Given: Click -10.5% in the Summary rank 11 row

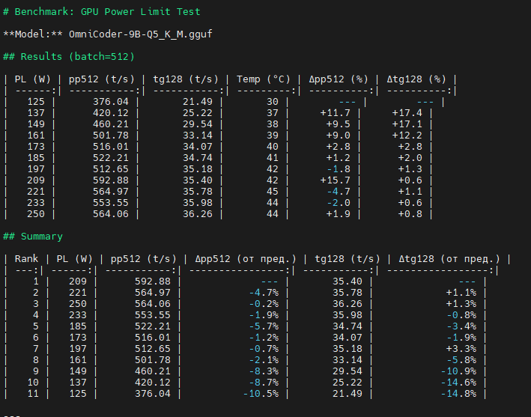Looking at the screenshot, I should 261,394.
